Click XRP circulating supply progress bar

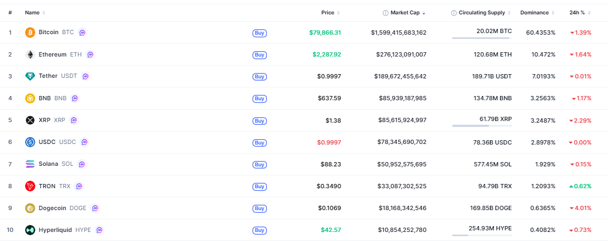pos(481,125)
